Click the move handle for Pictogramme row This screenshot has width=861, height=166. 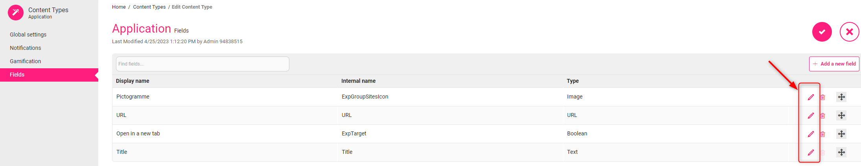click(841, 97)
